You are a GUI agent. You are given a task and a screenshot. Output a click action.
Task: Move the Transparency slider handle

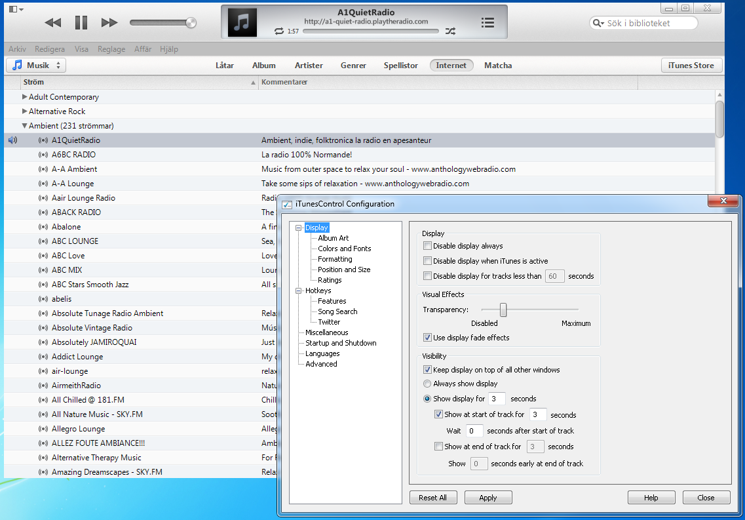pyautogui.click(x=503, y=310)
